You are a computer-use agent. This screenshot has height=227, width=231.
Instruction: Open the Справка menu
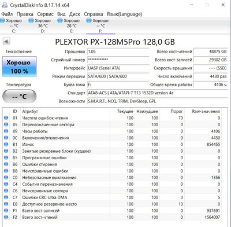[94, 14]
